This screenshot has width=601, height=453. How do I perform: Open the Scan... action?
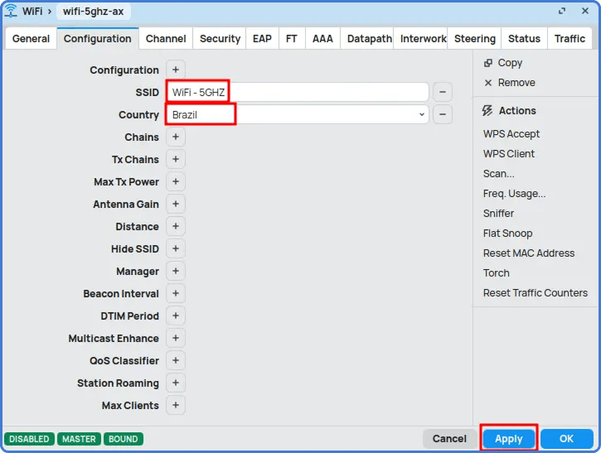point(499,174)
